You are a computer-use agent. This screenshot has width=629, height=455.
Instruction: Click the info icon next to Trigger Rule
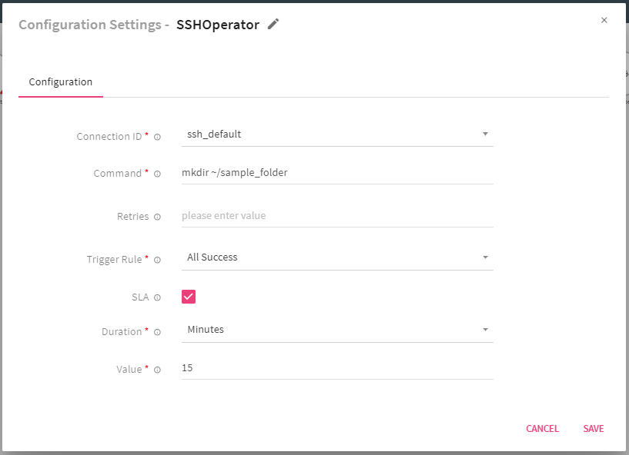[157, 260]
